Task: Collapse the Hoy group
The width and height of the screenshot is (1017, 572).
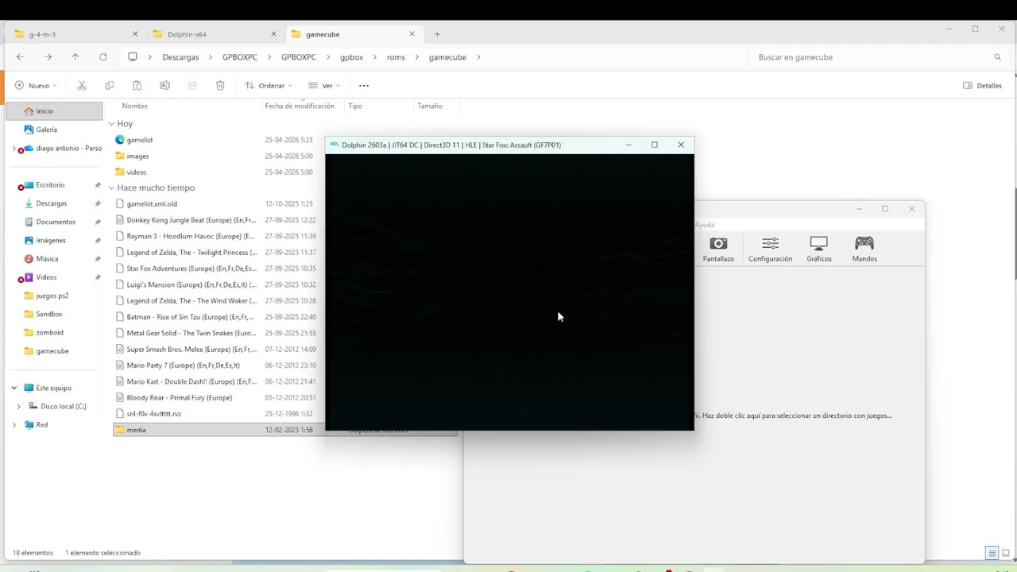Action: (x=112, y=124)
